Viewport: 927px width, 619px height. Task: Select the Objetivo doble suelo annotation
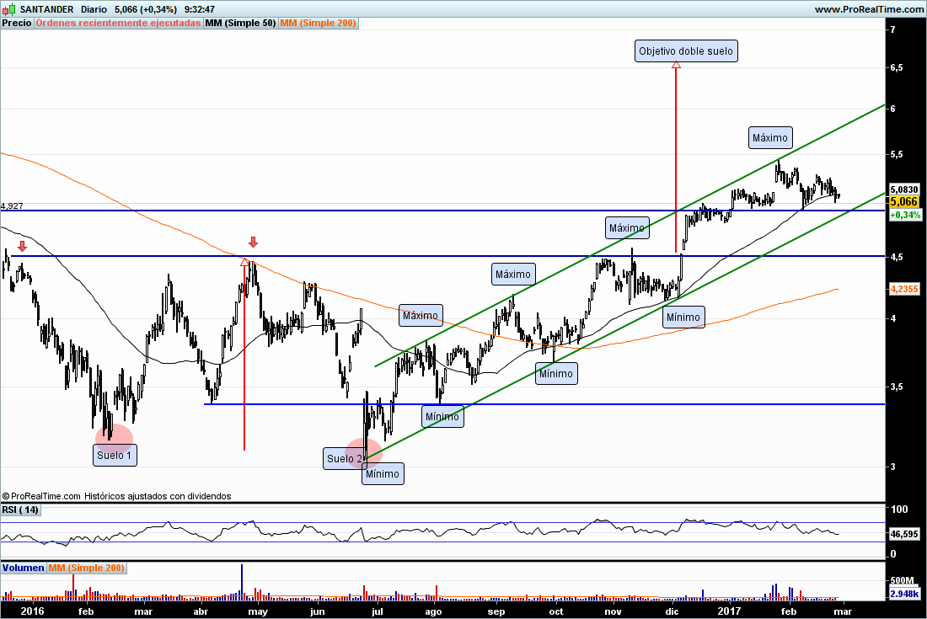coord(686,51)
